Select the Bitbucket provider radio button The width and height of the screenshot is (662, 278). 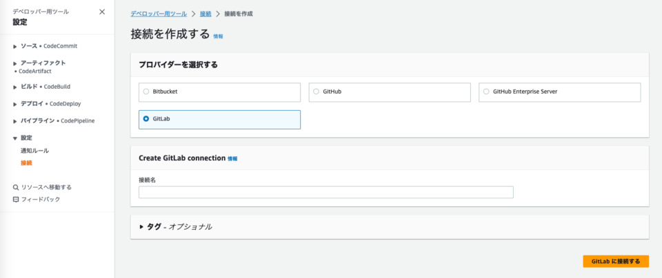point(146,92)
